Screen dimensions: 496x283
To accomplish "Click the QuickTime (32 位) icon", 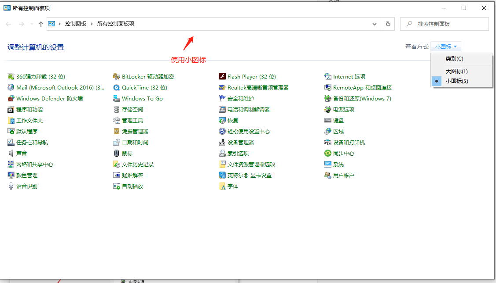I will point(116,87).
